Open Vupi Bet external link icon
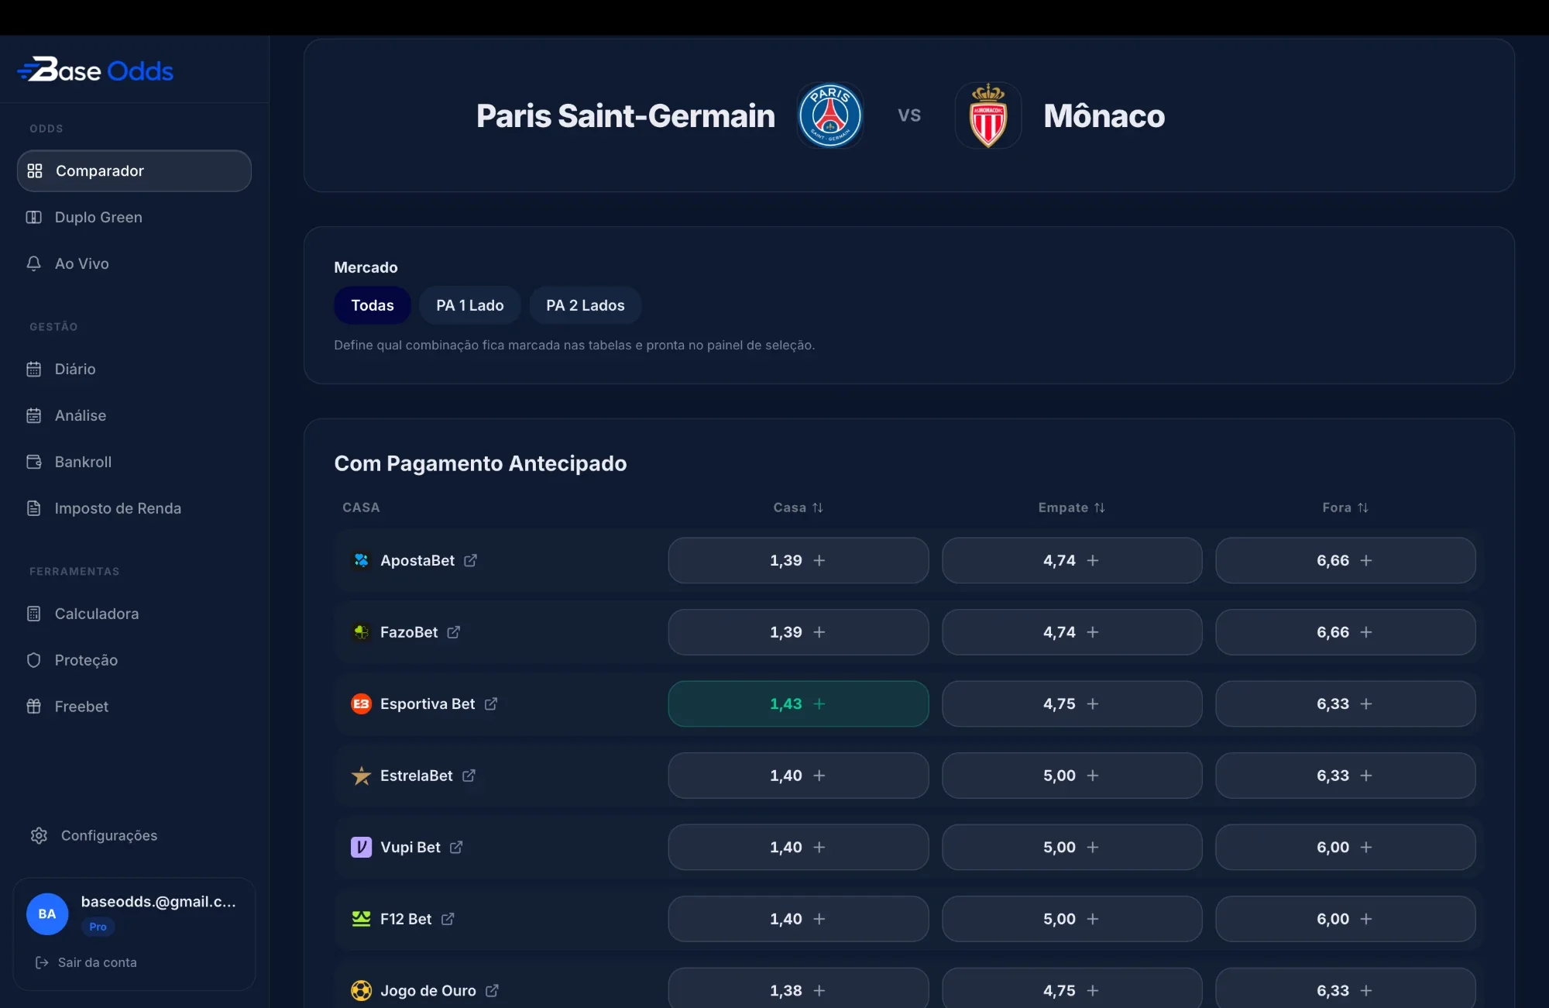1549x1008 pixels. click(x=456, y=847)
